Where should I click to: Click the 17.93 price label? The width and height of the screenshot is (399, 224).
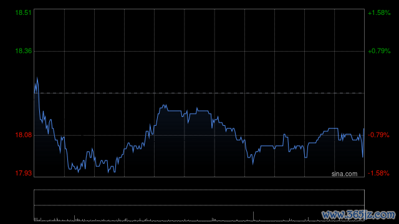(24, 173)
